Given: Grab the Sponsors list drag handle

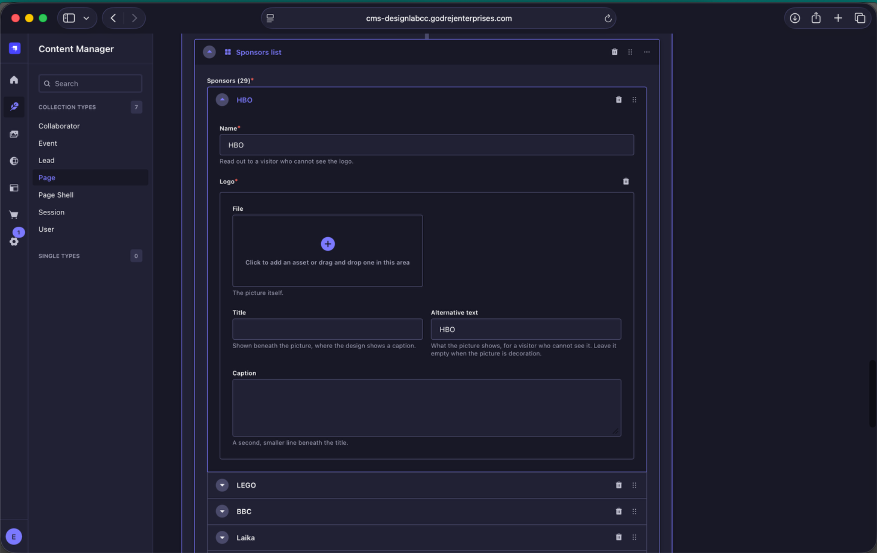Looking at the screenshot, I should (x=630, y=52).
